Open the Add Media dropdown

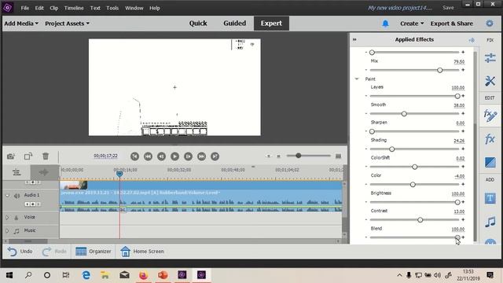coord(21,24)
